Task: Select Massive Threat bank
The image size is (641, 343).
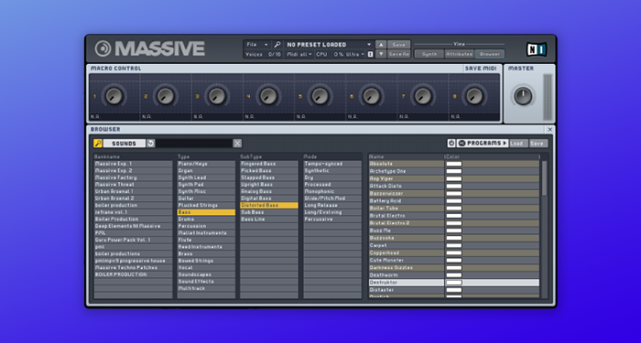Action: click(x=134, y=185)
